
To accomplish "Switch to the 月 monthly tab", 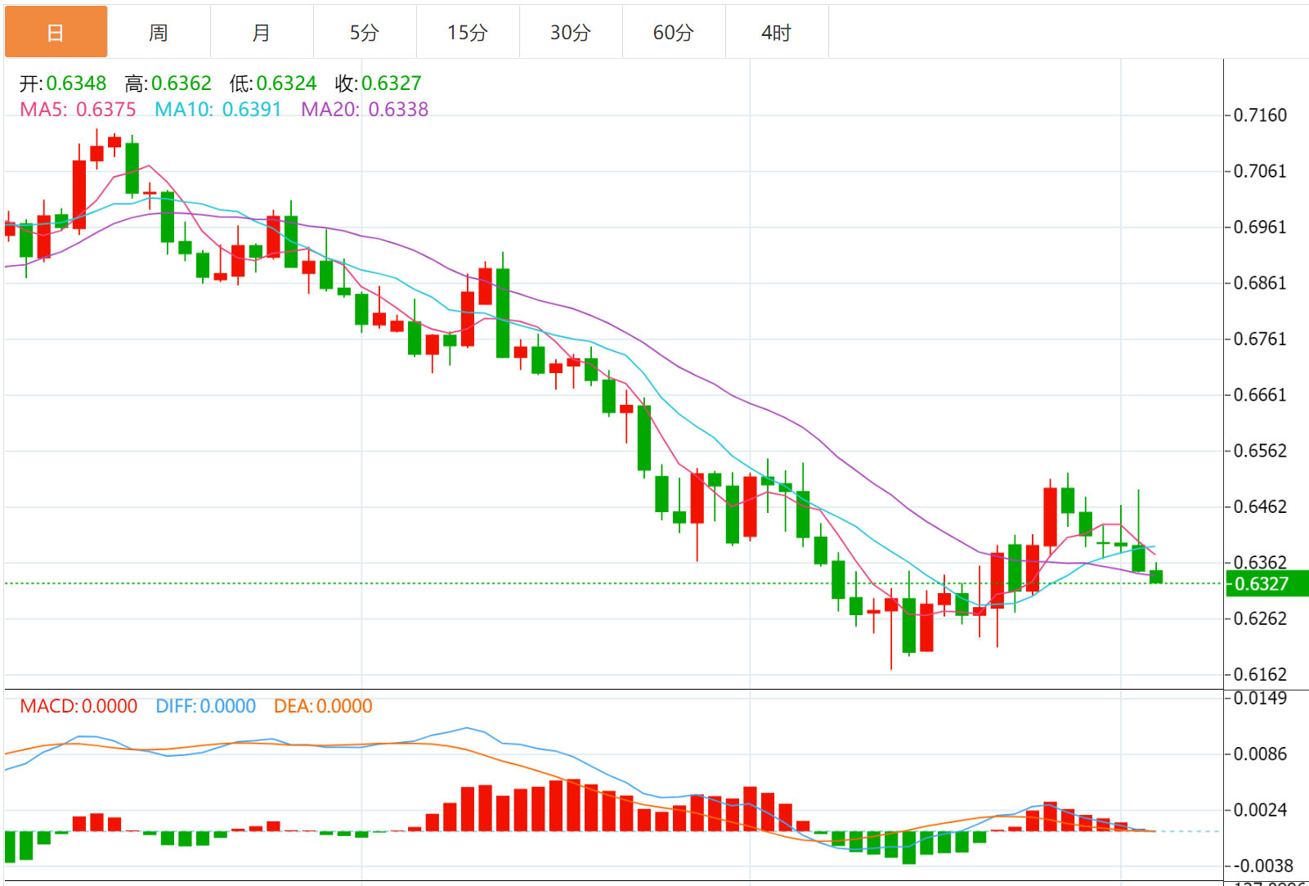I will coord(262,33).
